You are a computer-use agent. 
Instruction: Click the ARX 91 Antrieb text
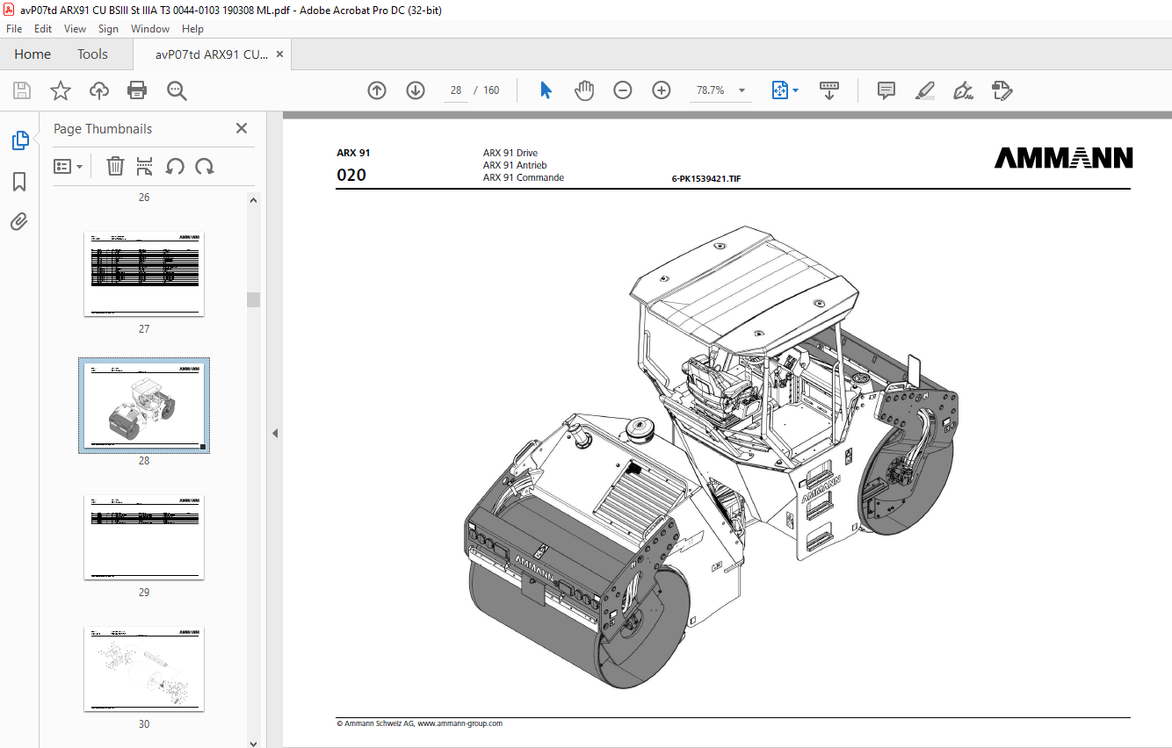pyautogui.click(x=515, y=165)
